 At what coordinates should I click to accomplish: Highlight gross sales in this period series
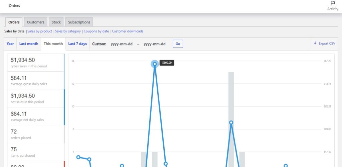click(36, 63)
